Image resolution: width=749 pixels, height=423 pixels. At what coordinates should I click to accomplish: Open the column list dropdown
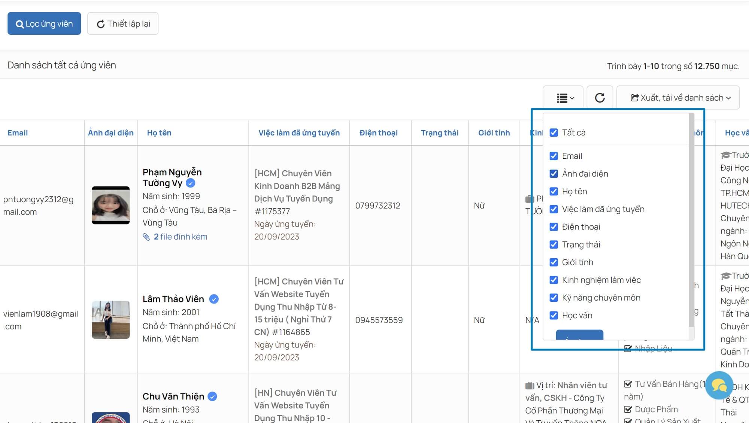tap(563, 98)
